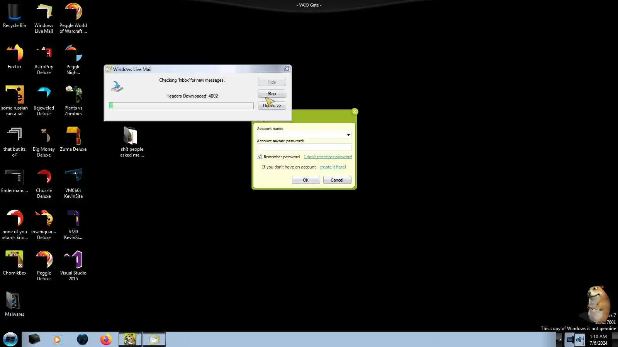Screen dimensions: 618x347
Task: Click the volume speaker tray icon
Action: 579,340
